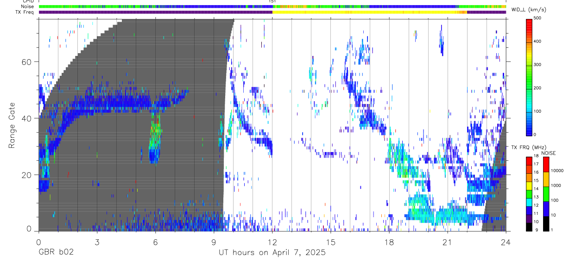The height and width of the screenshot is (262, 569).
Task: Click the 'Noise' row label at top
Action: point(27,6)
